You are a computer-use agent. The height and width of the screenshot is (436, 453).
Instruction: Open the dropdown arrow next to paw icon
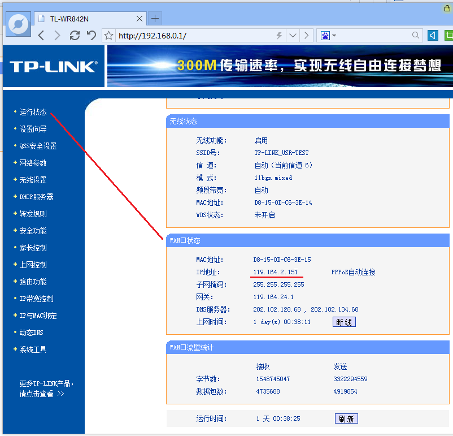pos(334,35)
